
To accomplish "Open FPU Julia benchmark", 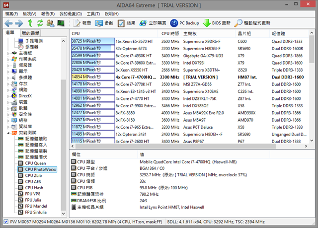I will [x=33, y=200].
